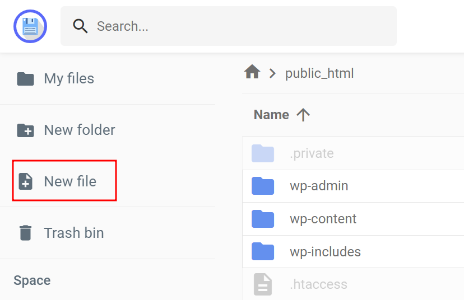This screenshot has width=464, height=300.
Task: Click the wp-admin folder icon
Action: [263, 186]
